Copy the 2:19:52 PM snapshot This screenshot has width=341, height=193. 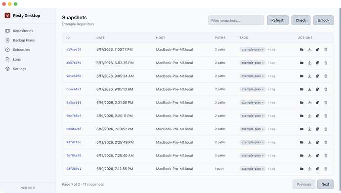pos(318,129)
